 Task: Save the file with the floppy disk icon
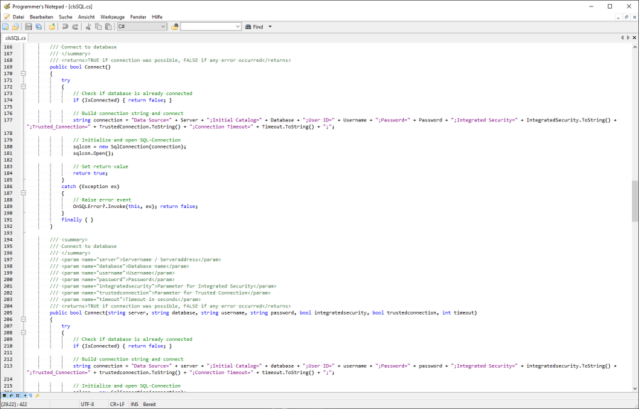(29, 26)
